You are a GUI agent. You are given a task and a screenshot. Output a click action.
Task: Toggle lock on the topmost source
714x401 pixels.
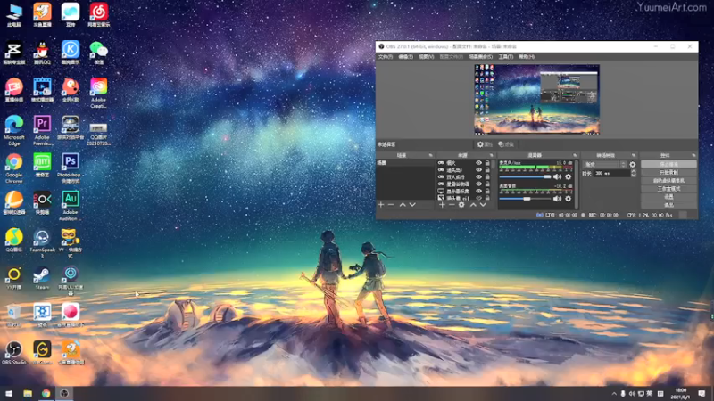pyautogui.click(x=487, y=163)
